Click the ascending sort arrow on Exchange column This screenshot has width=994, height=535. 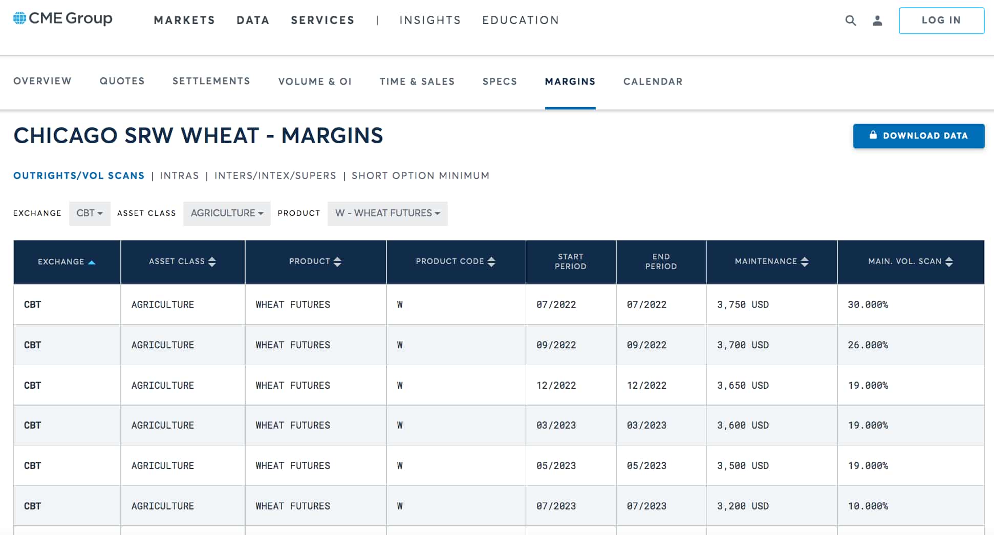[x=93, y=262]
